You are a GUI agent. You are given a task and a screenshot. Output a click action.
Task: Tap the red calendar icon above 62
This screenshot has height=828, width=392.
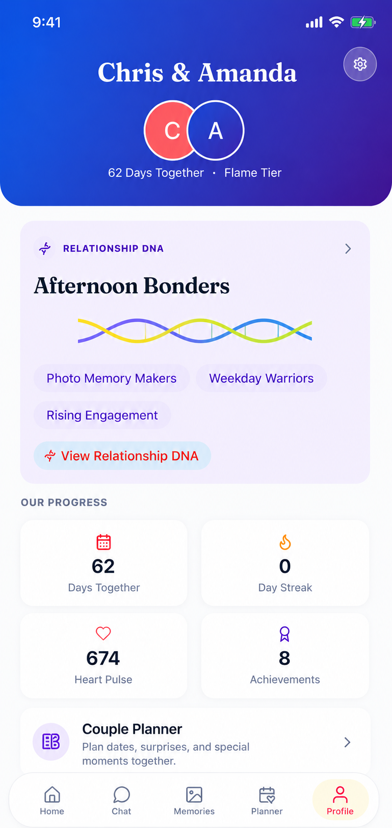point(104,542)
